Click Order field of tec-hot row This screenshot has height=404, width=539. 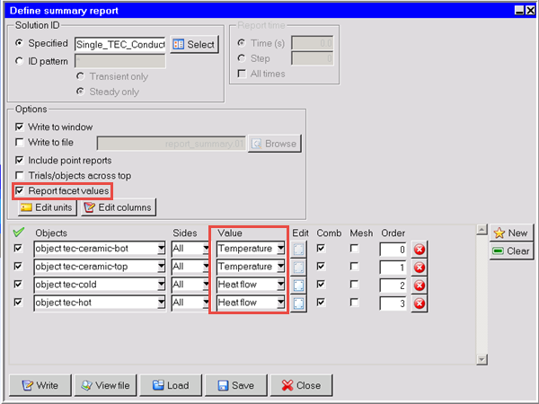coord(393,303)
